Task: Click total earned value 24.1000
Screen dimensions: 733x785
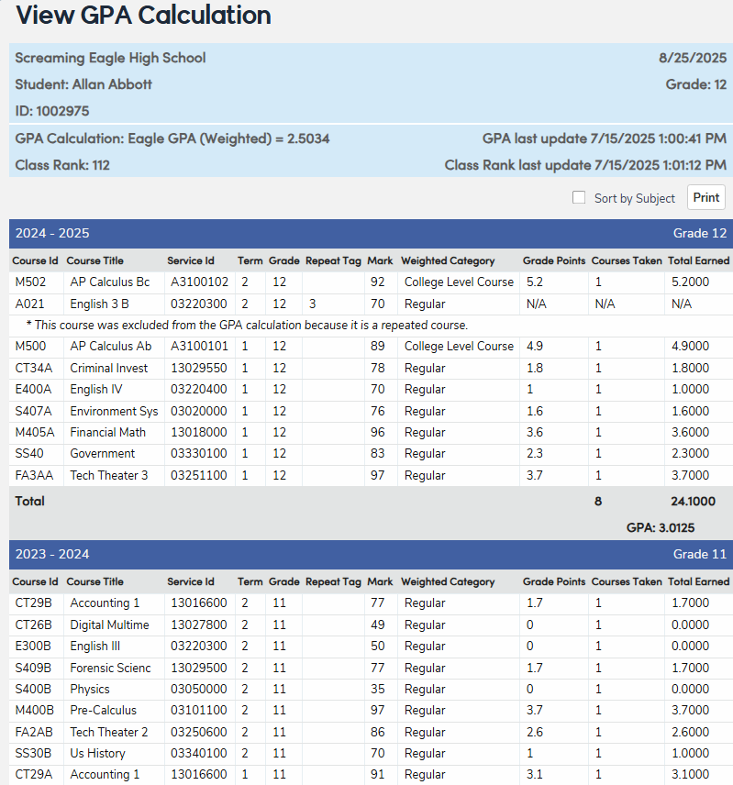Action: tap(693, 501)
